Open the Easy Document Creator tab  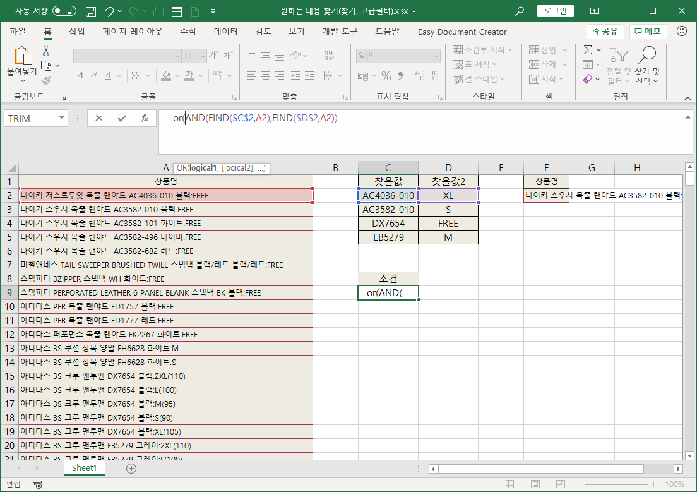click(462, 32)
